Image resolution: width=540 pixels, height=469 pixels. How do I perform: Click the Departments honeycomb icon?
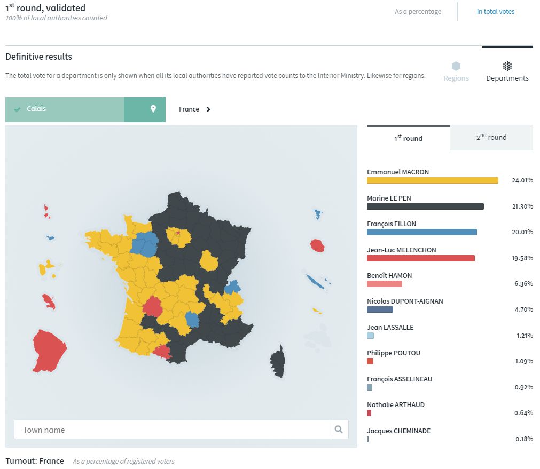point(507,67)
